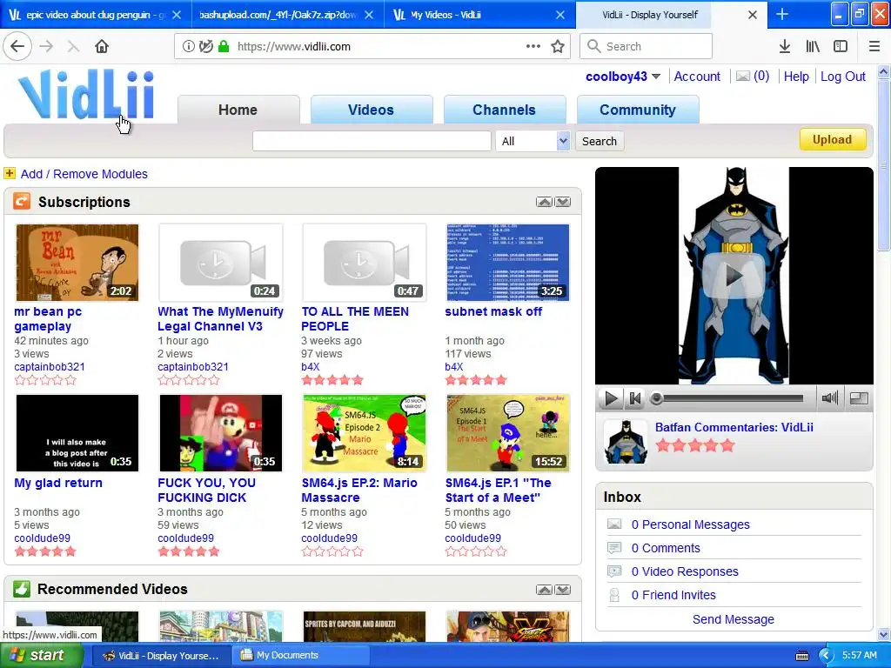This screenshot has height=668, width=891.
Task: Stop page loading with X button
Action: [x=73, y=47]
